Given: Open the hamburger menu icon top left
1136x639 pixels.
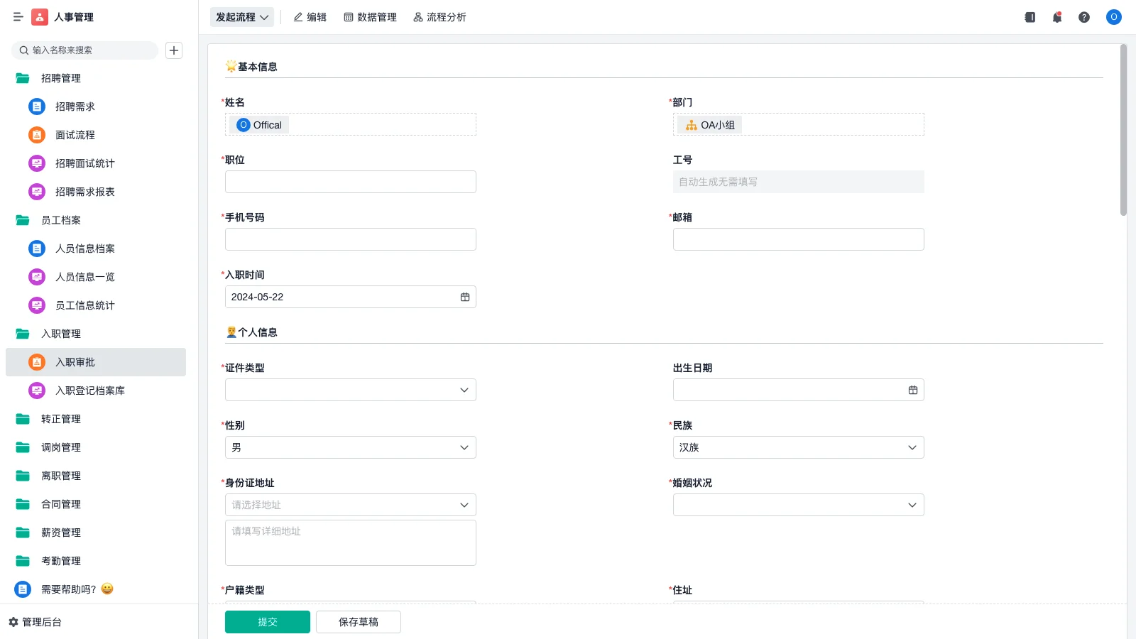Looking at the screenshot, I should (18, 17).
